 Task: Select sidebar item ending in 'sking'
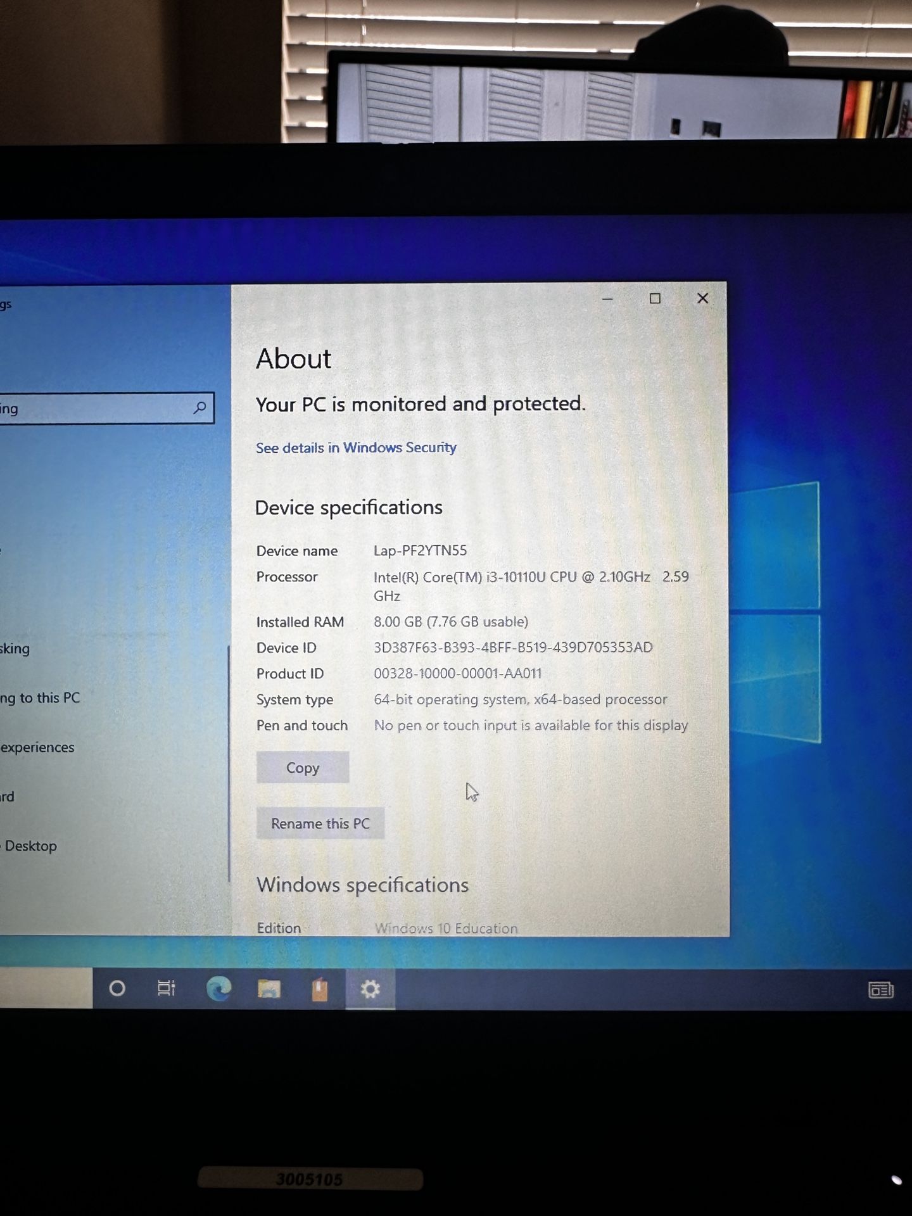[15, 649]
